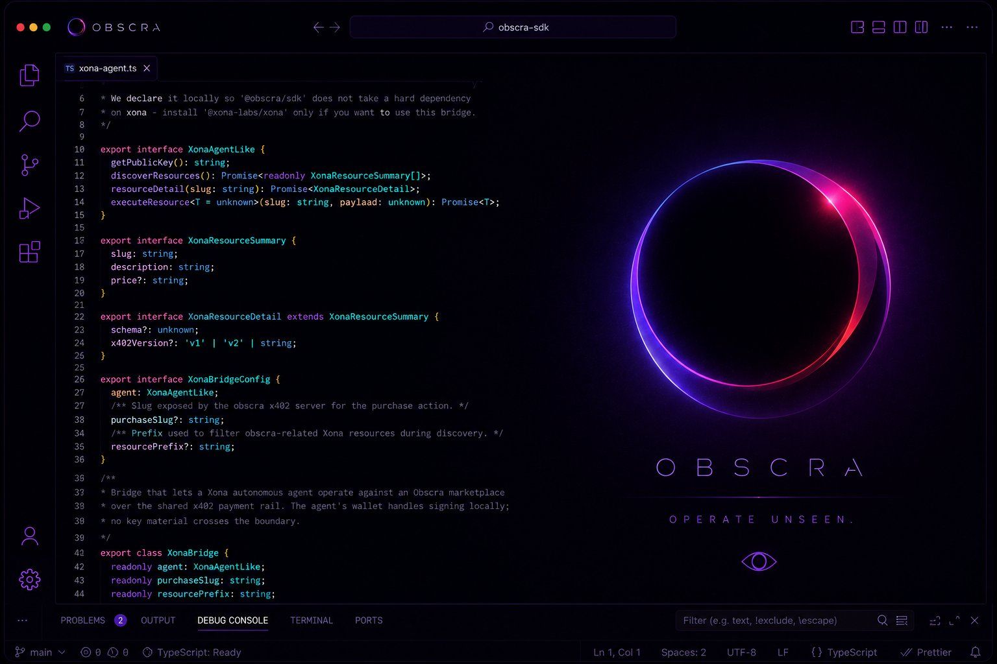Click the panel alignment icon beside maximize
Screen dimensions: 997x664
(935, 621)
